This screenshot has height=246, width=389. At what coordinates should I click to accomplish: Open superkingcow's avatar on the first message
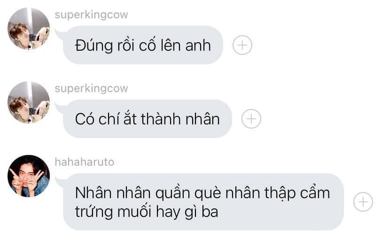click(x=29, y=29)
